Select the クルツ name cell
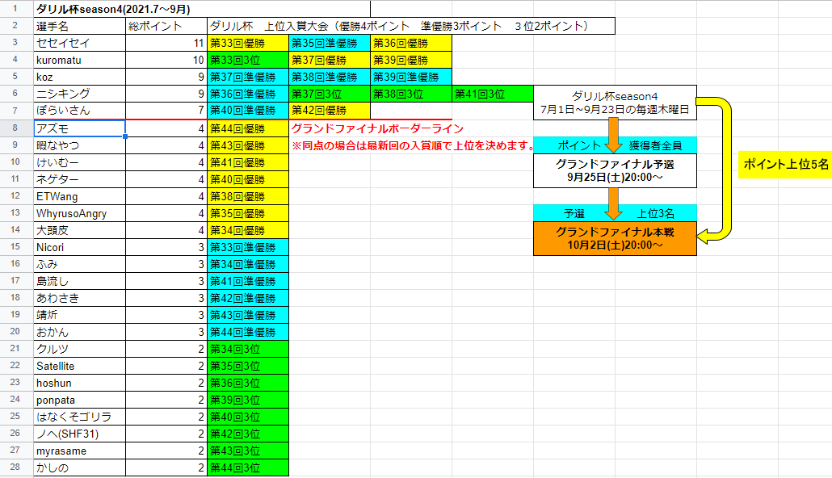 (80, 349)
